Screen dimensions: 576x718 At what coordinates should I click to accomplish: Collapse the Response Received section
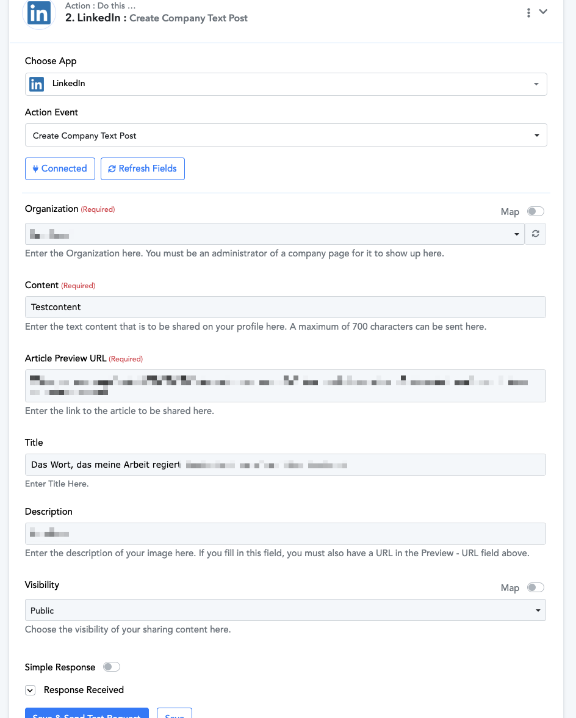(30, 691)
